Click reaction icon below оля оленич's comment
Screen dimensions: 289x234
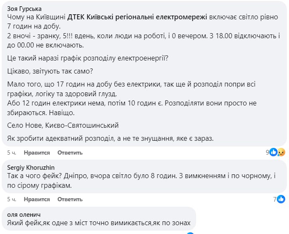pos(191,232)
